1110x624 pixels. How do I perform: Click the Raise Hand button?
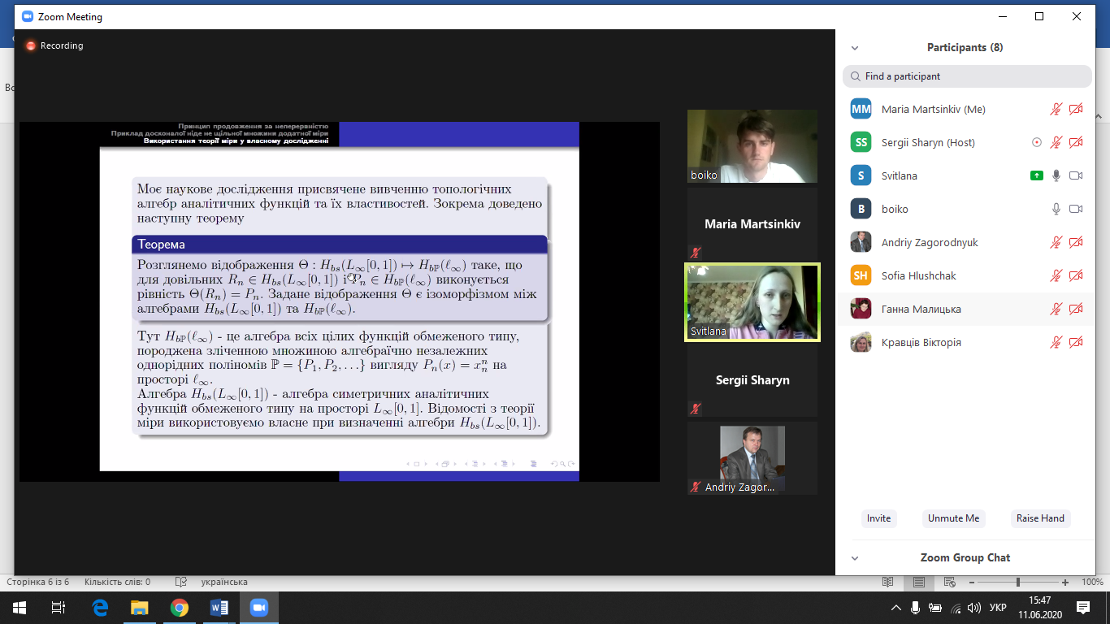click(x=1040, y=518)
